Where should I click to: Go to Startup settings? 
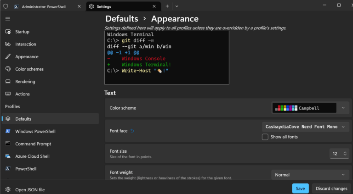50,32
